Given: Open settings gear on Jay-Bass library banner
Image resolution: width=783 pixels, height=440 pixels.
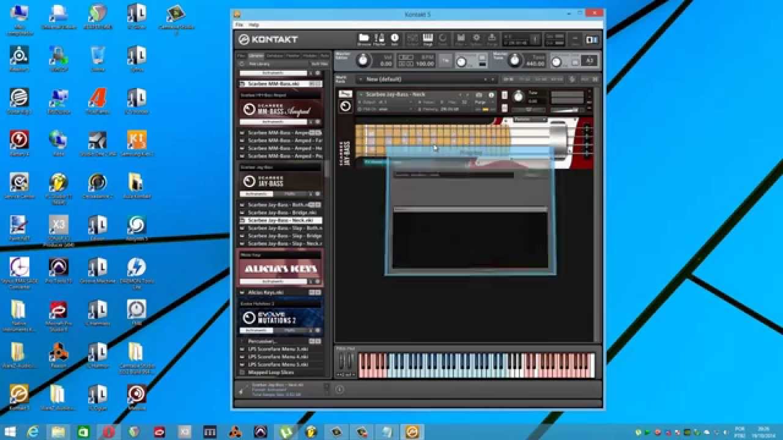Looking at the screenshot, I should [317, 194].
